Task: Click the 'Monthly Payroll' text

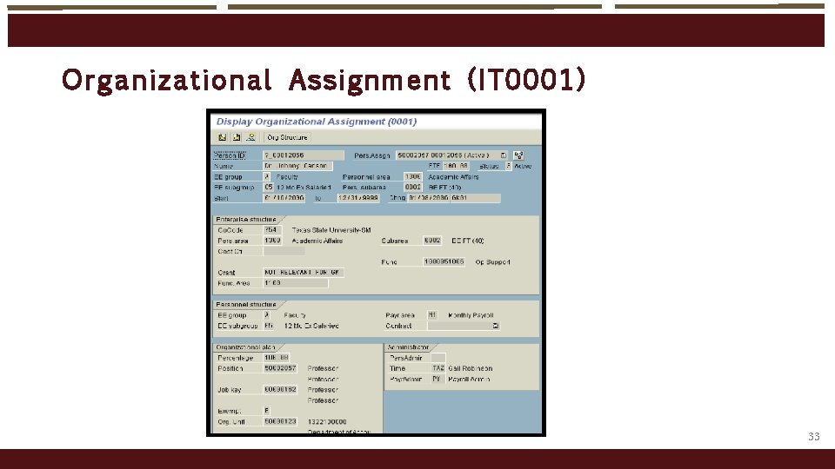Action: pos(471,315)
